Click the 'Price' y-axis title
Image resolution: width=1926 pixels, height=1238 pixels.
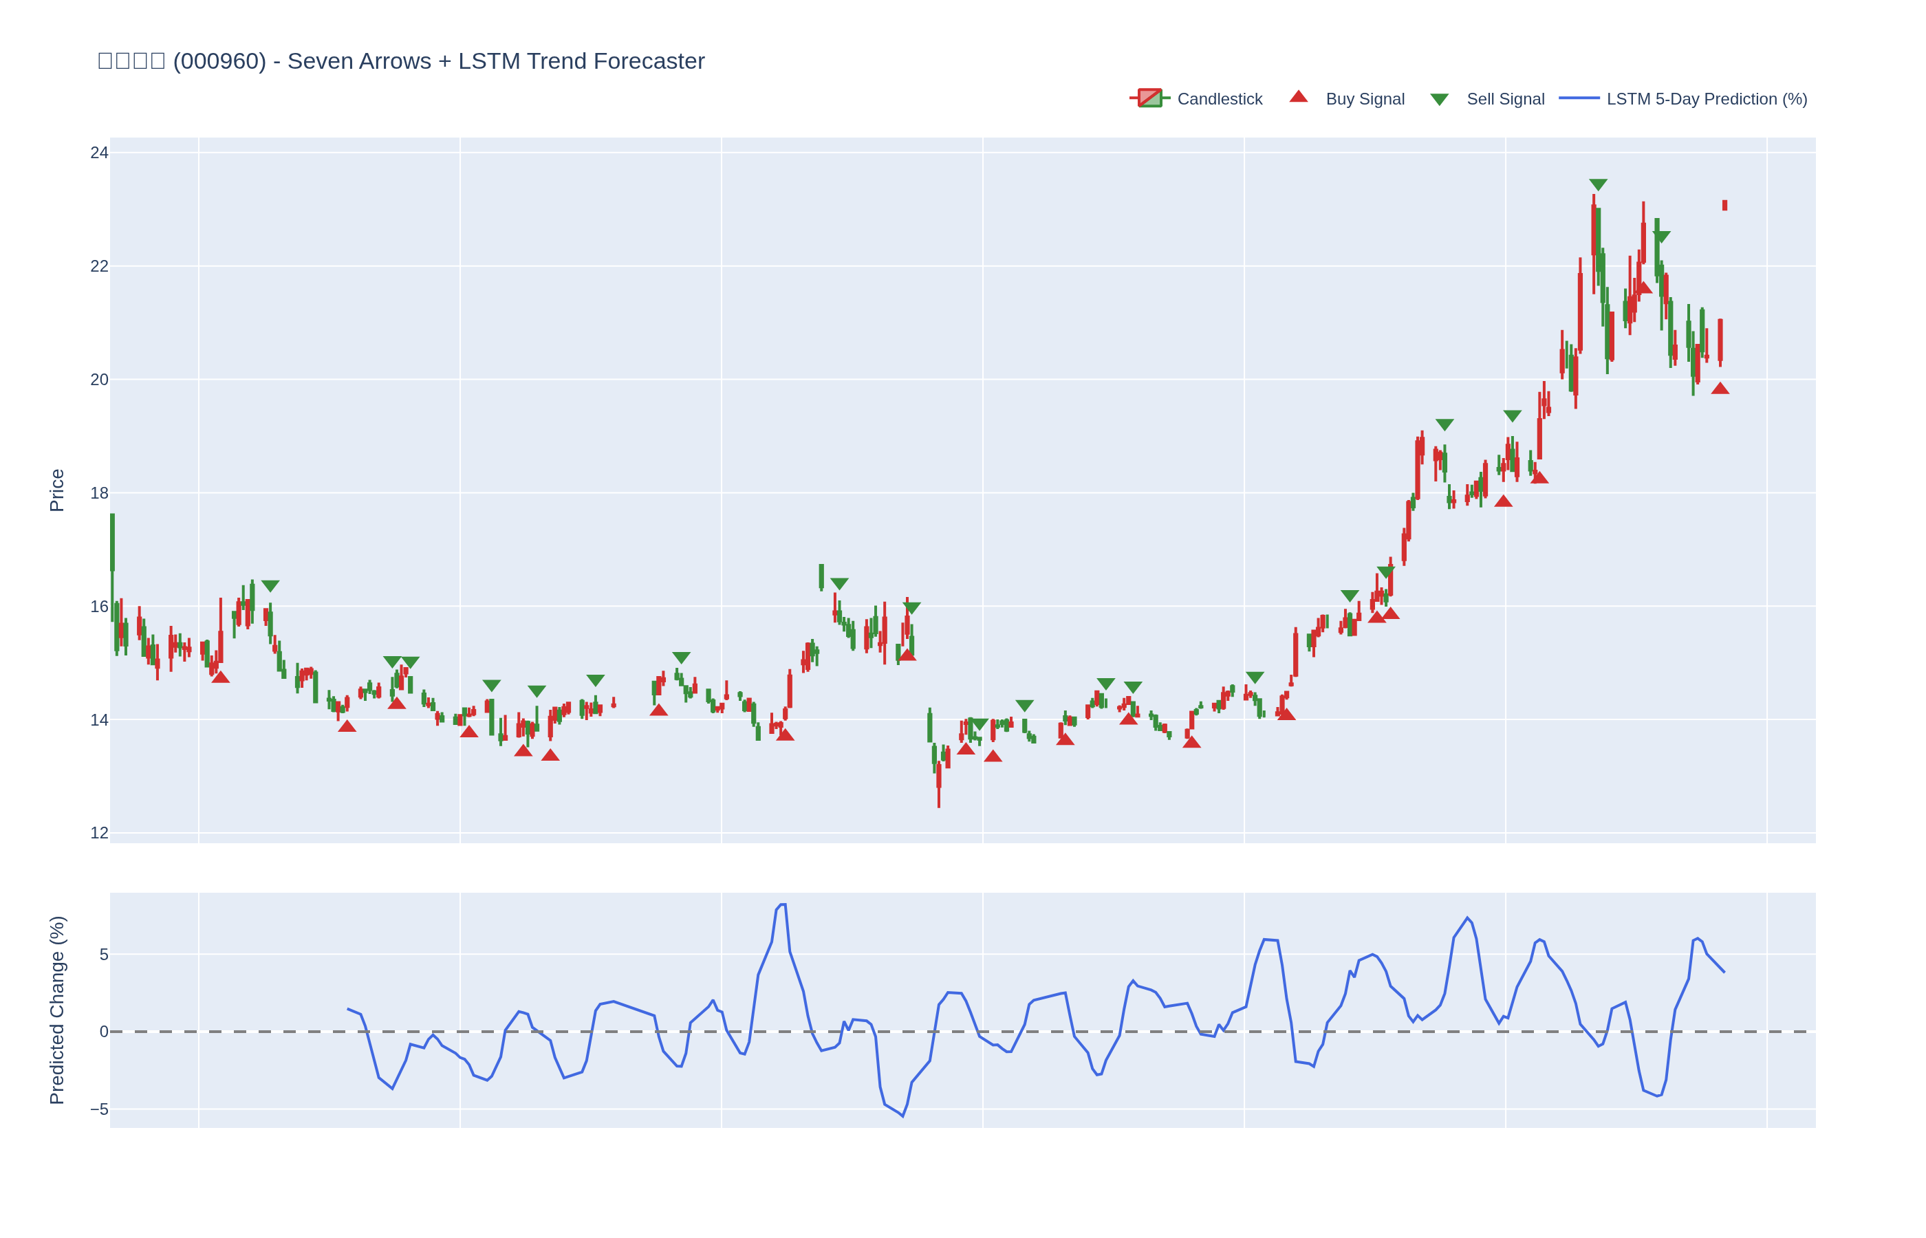pos(56,490)
